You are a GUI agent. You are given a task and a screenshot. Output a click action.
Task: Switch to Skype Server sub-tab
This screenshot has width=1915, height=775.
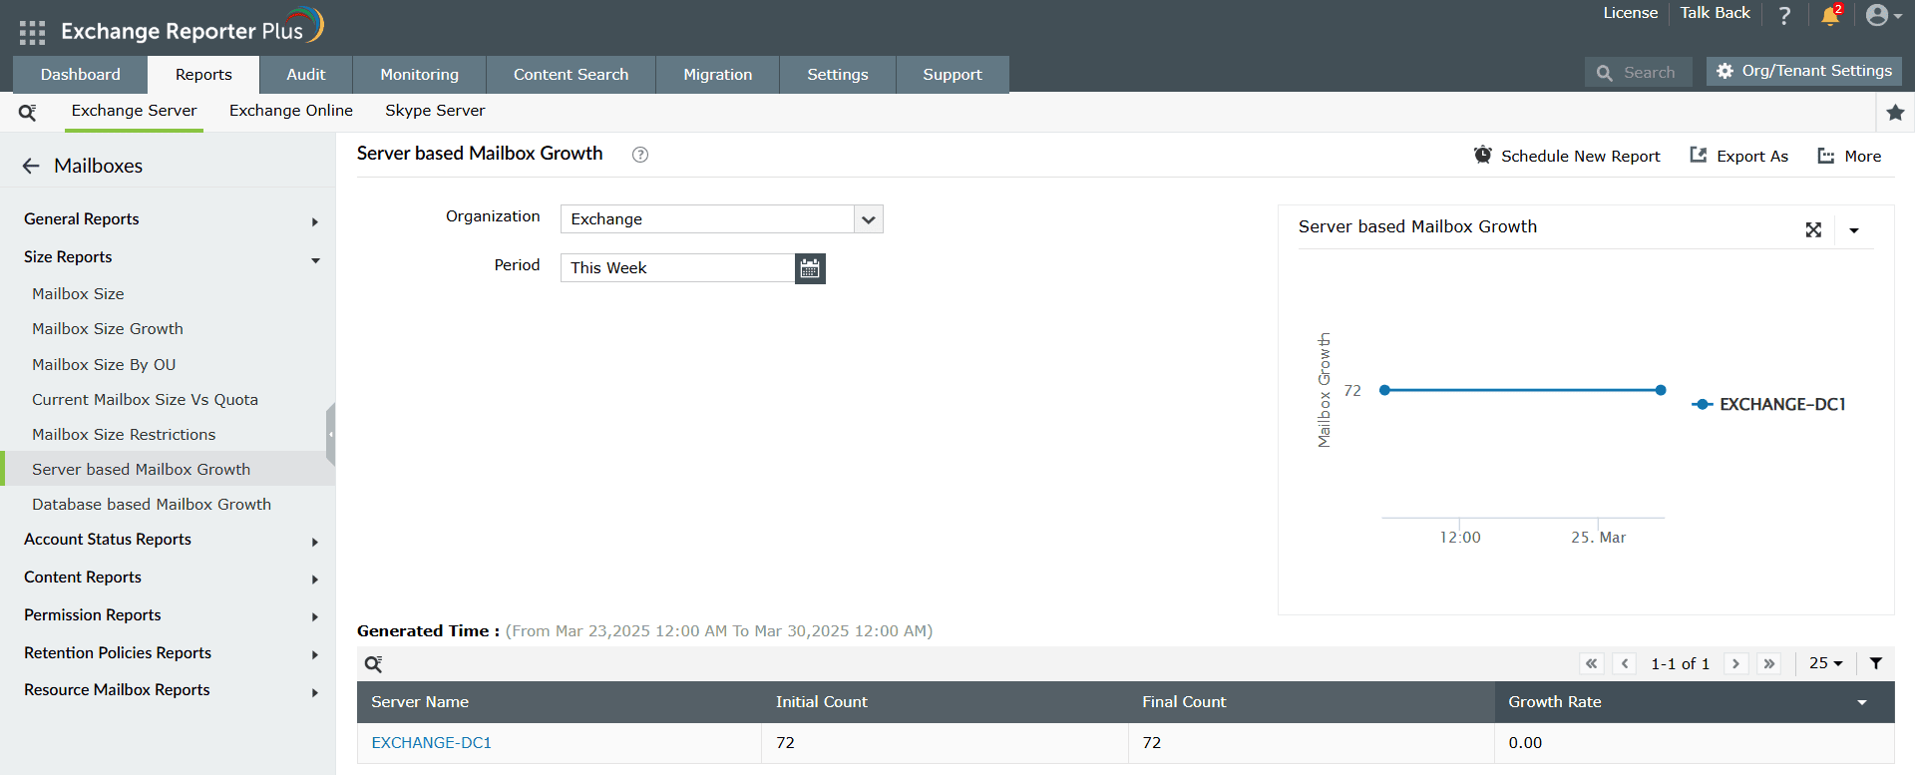click(435, 111)
